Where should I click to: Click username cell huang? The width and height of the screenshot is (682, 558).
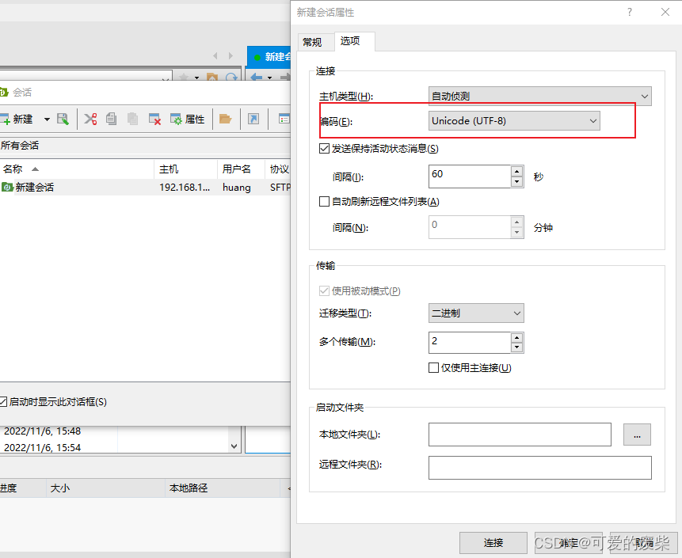pos(237,188)
